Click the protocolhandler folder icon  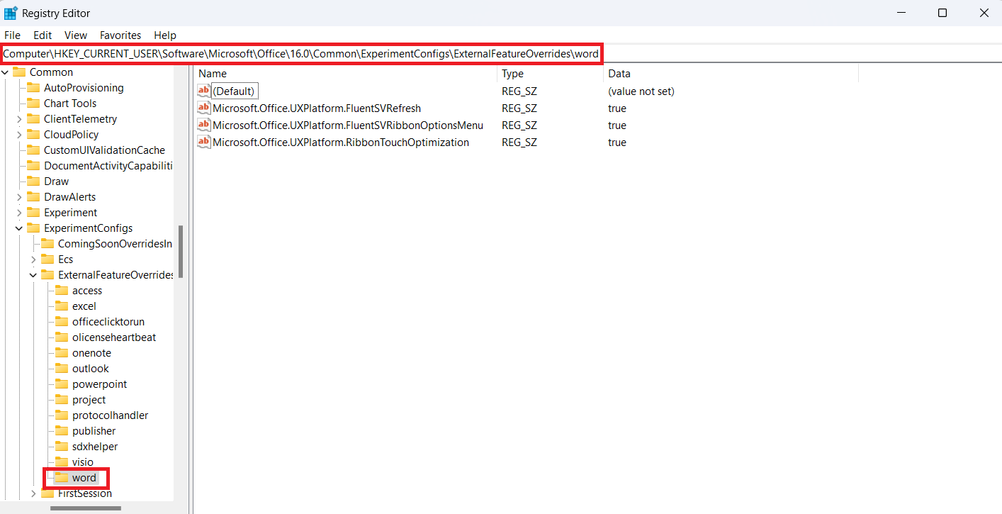pyautogui.click(x=62, y=415)
